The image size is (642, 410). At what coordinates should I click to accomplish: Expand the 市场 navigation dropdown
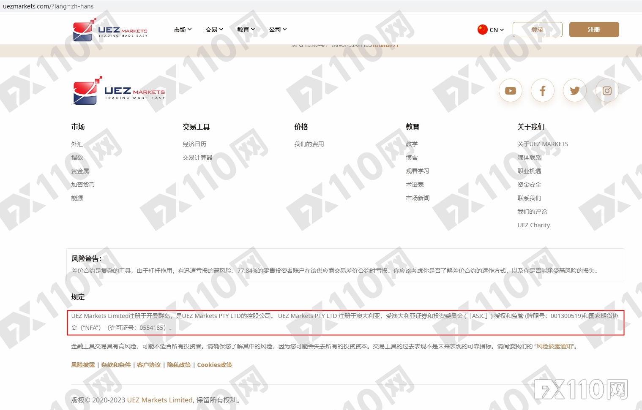[x=183, y=30]
